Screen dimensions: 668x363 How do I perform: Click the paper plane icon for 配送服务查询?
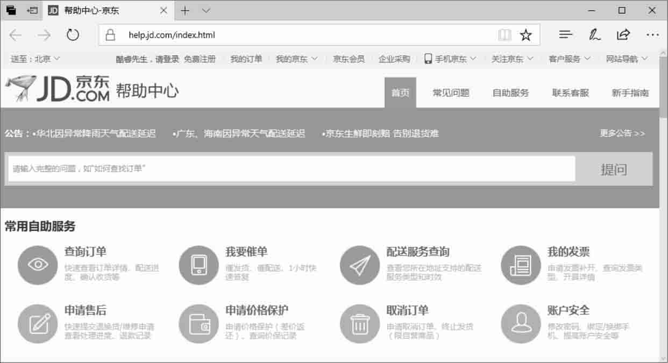(x=360, y=265)
